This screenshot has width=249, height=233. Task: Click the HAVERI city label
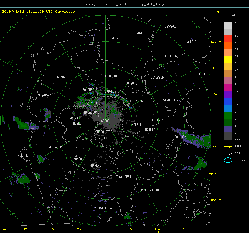pos(96,165)
